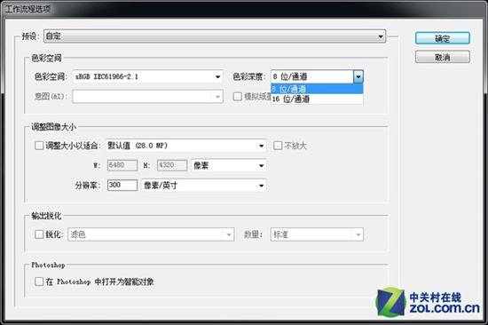Open the 预设 dropdown showing 自定

pos(215,36)
